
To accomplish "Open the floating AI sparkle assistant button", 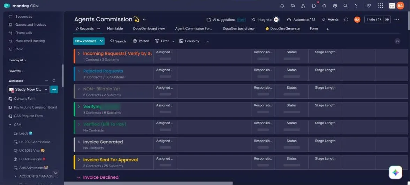I will click(x=395, y=172).
